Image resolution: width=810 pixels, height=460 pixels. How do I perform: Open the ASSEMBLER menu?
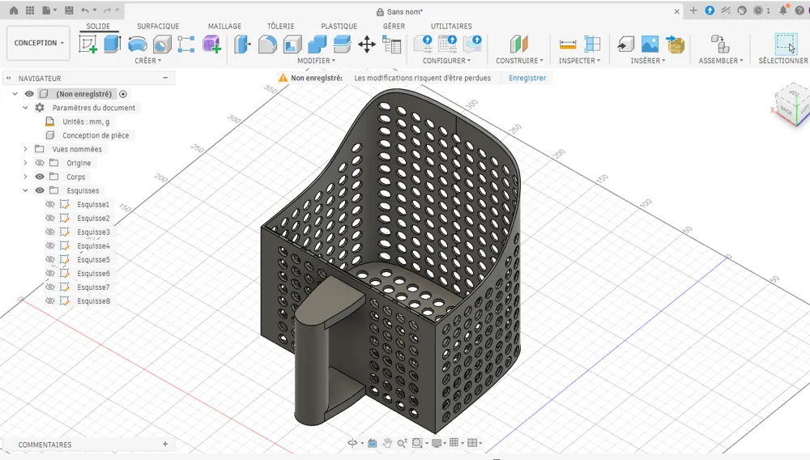click(x=721, y=61)
